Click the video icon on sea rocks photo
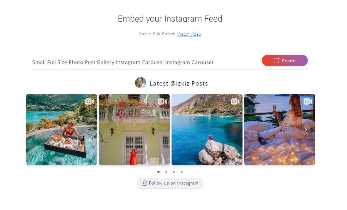 pyautogui.click(x=235, y=101)
